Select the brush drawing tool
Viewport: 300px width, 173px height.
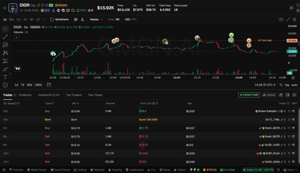click(x=5, y=69)
